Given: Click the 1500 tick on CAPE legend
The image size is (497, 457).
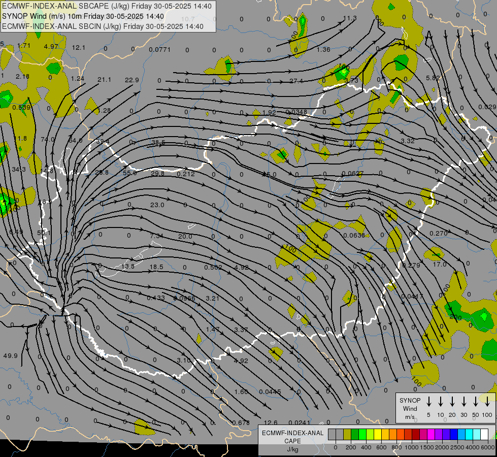Looking at the screenshot, I should pyautogui.click(x=427, y=447).
